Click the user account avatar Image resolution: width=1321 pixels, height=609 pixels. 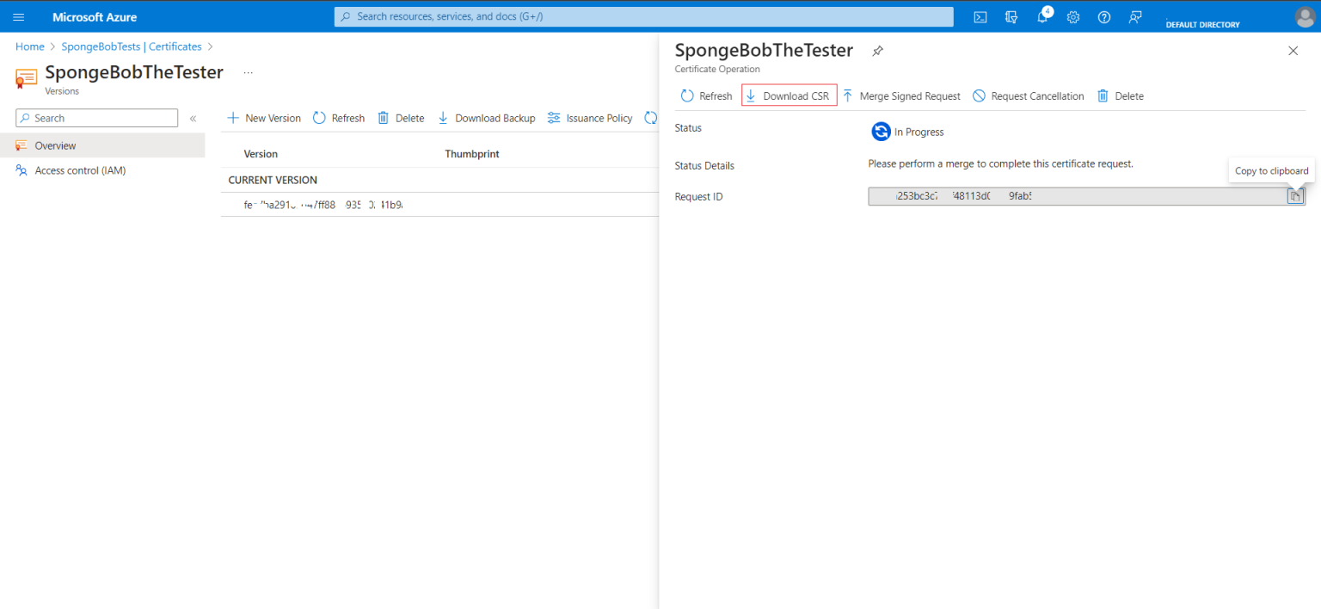point(1305,17)
